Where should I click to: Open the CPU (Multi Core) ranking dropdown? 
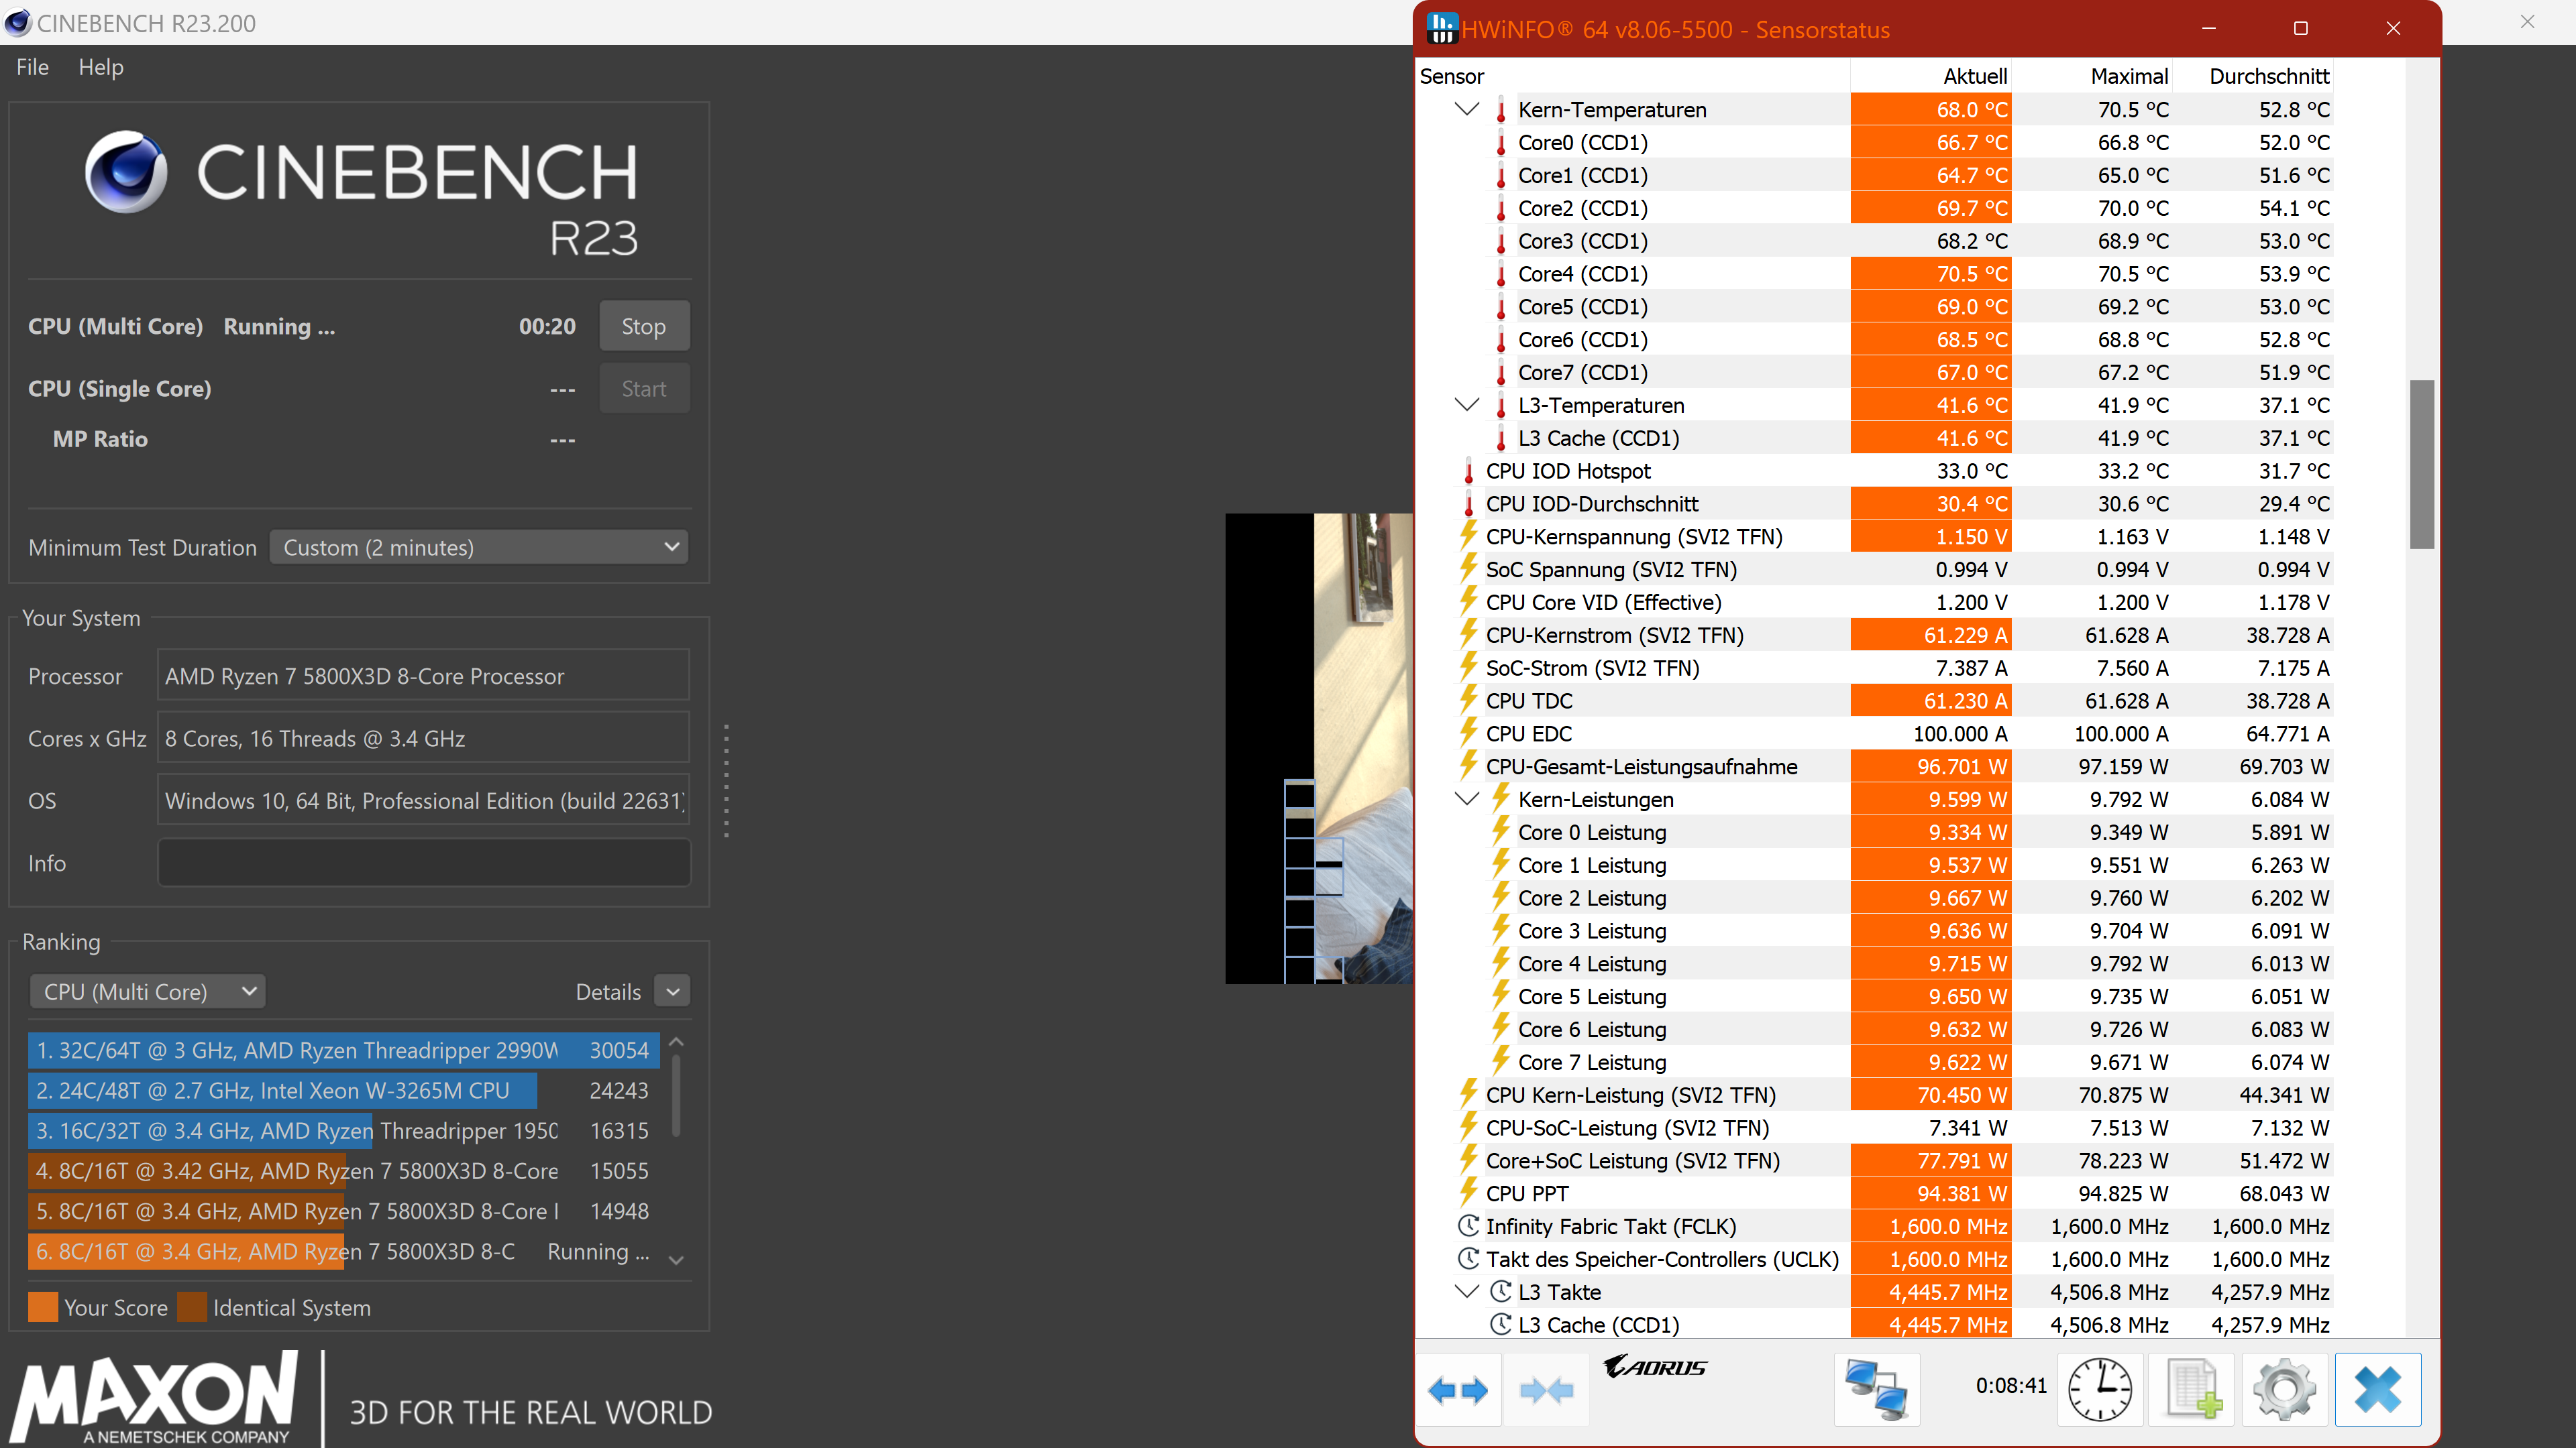pos(148,992)
